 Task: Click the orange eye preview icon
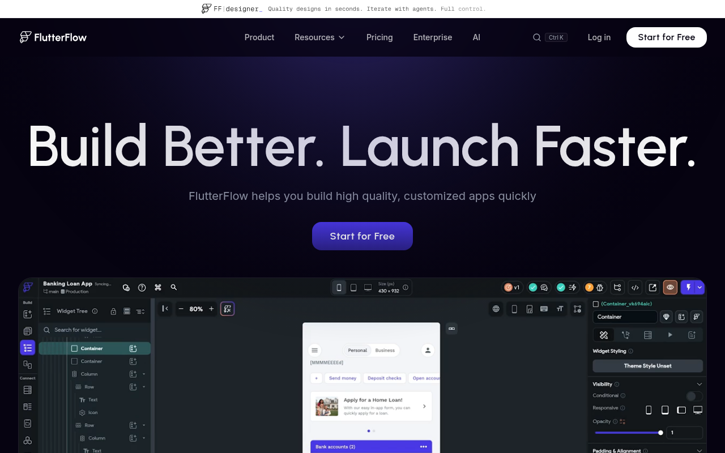click(670, 288)
